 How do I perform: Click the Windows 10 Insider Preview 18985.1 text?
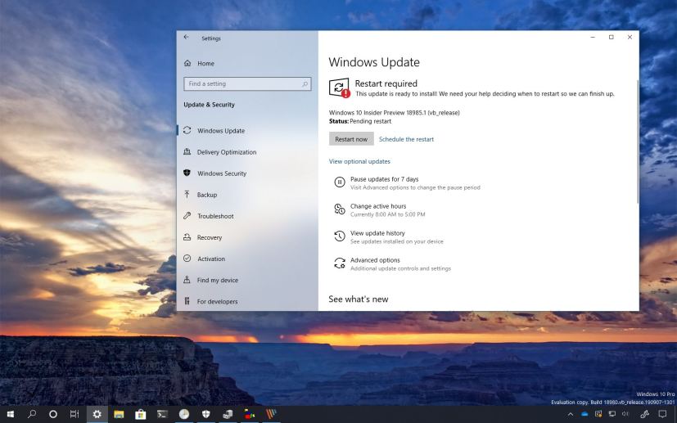(395, 113)
